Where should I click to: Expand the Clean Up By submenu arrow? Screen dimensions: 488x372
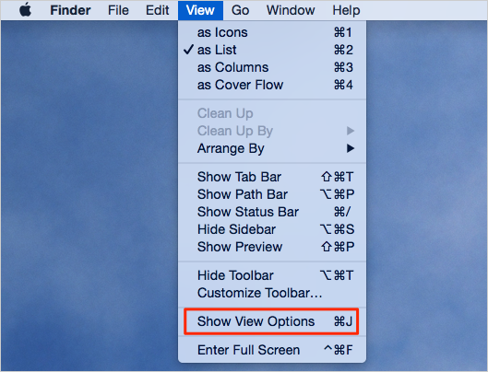[351, 131]
